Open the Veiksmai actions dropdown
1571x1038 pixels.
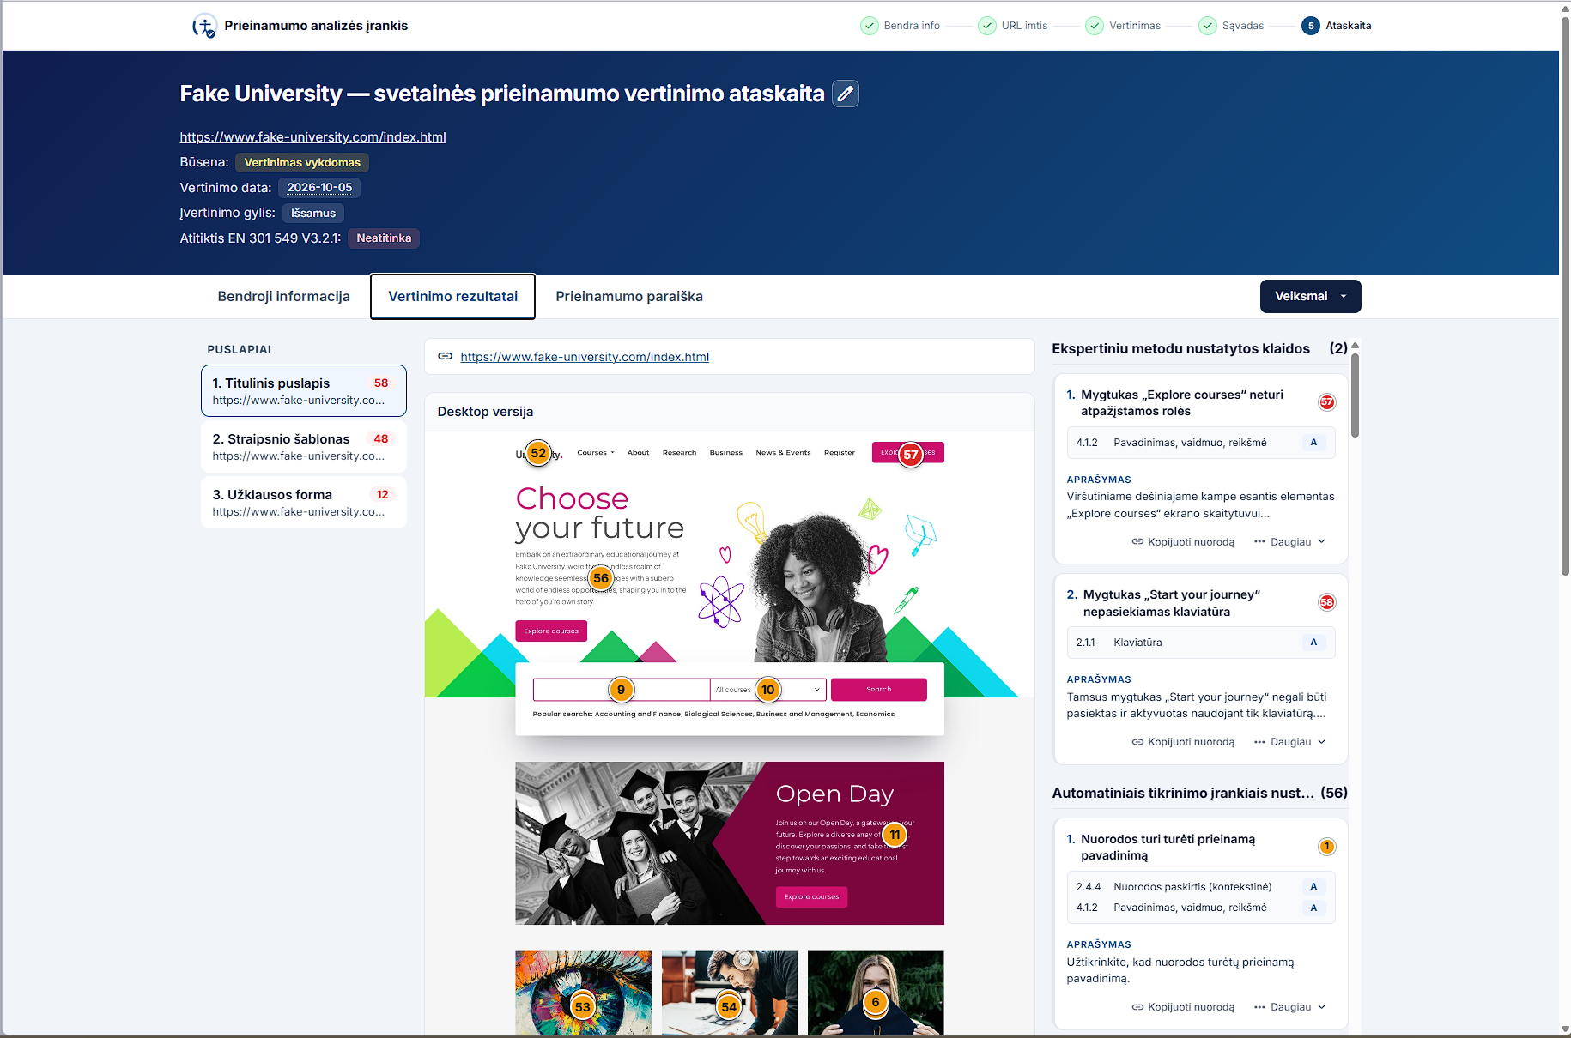pos(1310,296)
